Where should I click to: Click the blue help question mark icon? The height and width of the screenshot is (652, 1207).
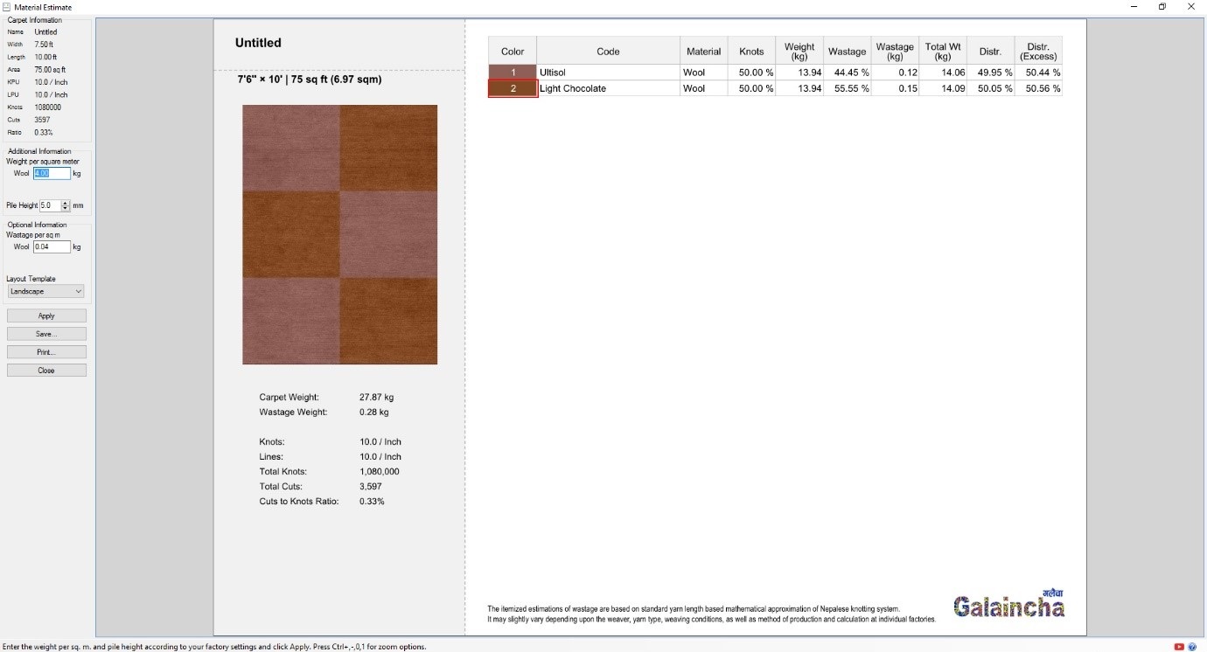point(1192,647)
